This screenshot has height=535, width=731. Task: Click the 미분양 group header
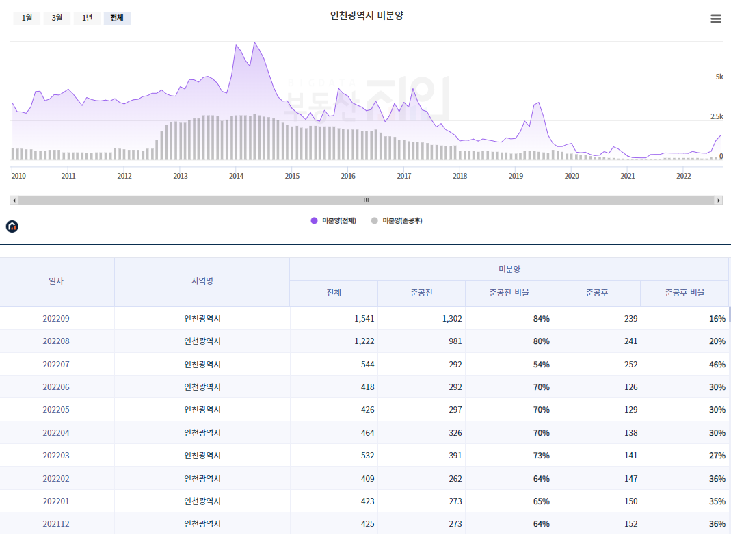509,270
